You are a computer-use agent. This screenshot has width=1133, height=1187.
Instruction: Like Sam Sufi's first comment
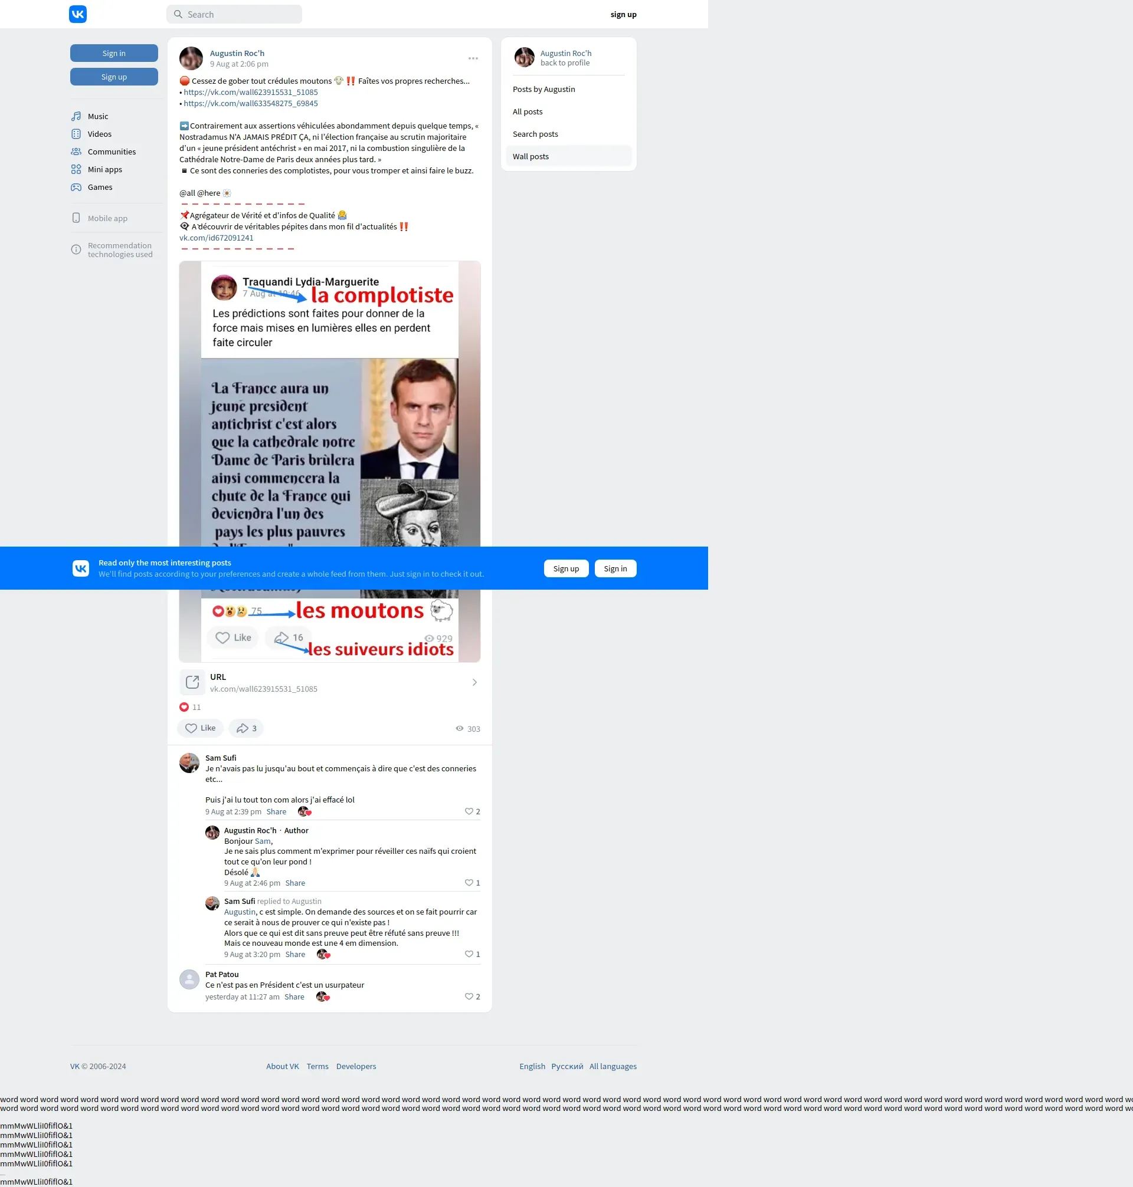(469, 811)
